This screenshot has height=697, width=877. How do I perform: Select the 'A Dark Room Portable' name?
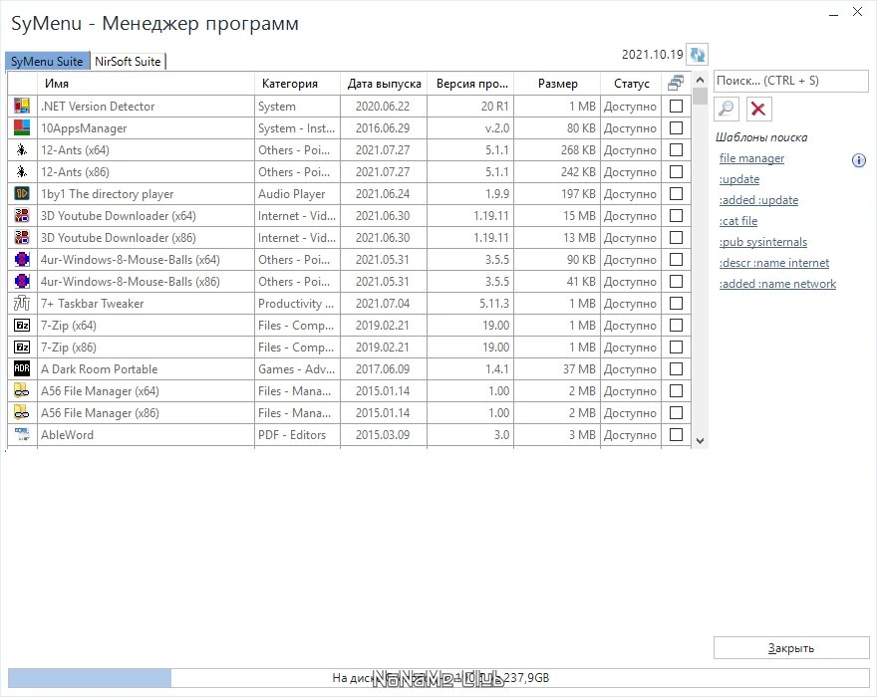[x=99, y=368]
